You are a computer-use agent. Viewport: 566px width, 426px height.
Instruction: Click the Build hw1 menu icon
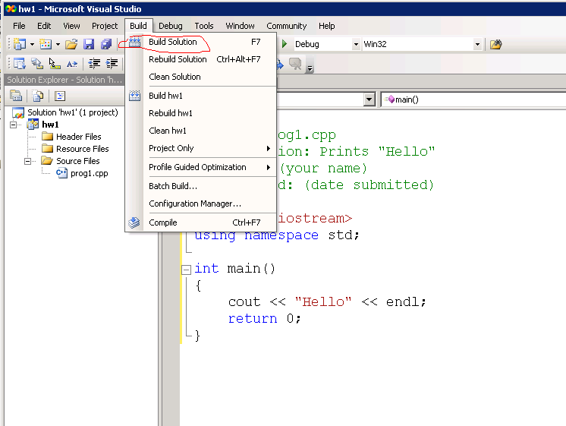click(x=134, y=96)
